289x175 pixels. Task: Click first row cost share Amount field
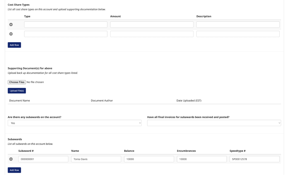click(152, 25)
